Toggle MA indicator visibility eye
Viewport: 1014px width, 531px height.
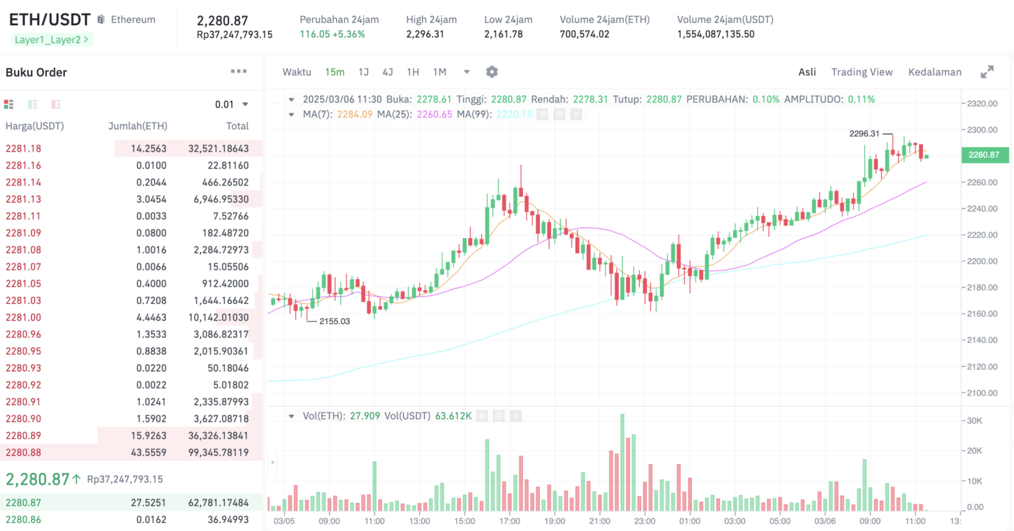pos(542,115)
